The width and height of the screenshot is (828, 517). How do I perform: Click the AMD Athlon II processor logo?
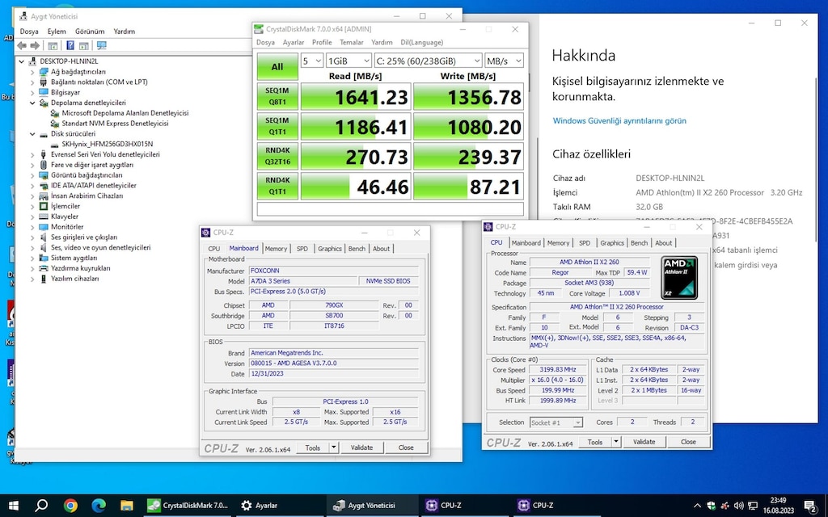pyautogui.click(x=679, y=278)
